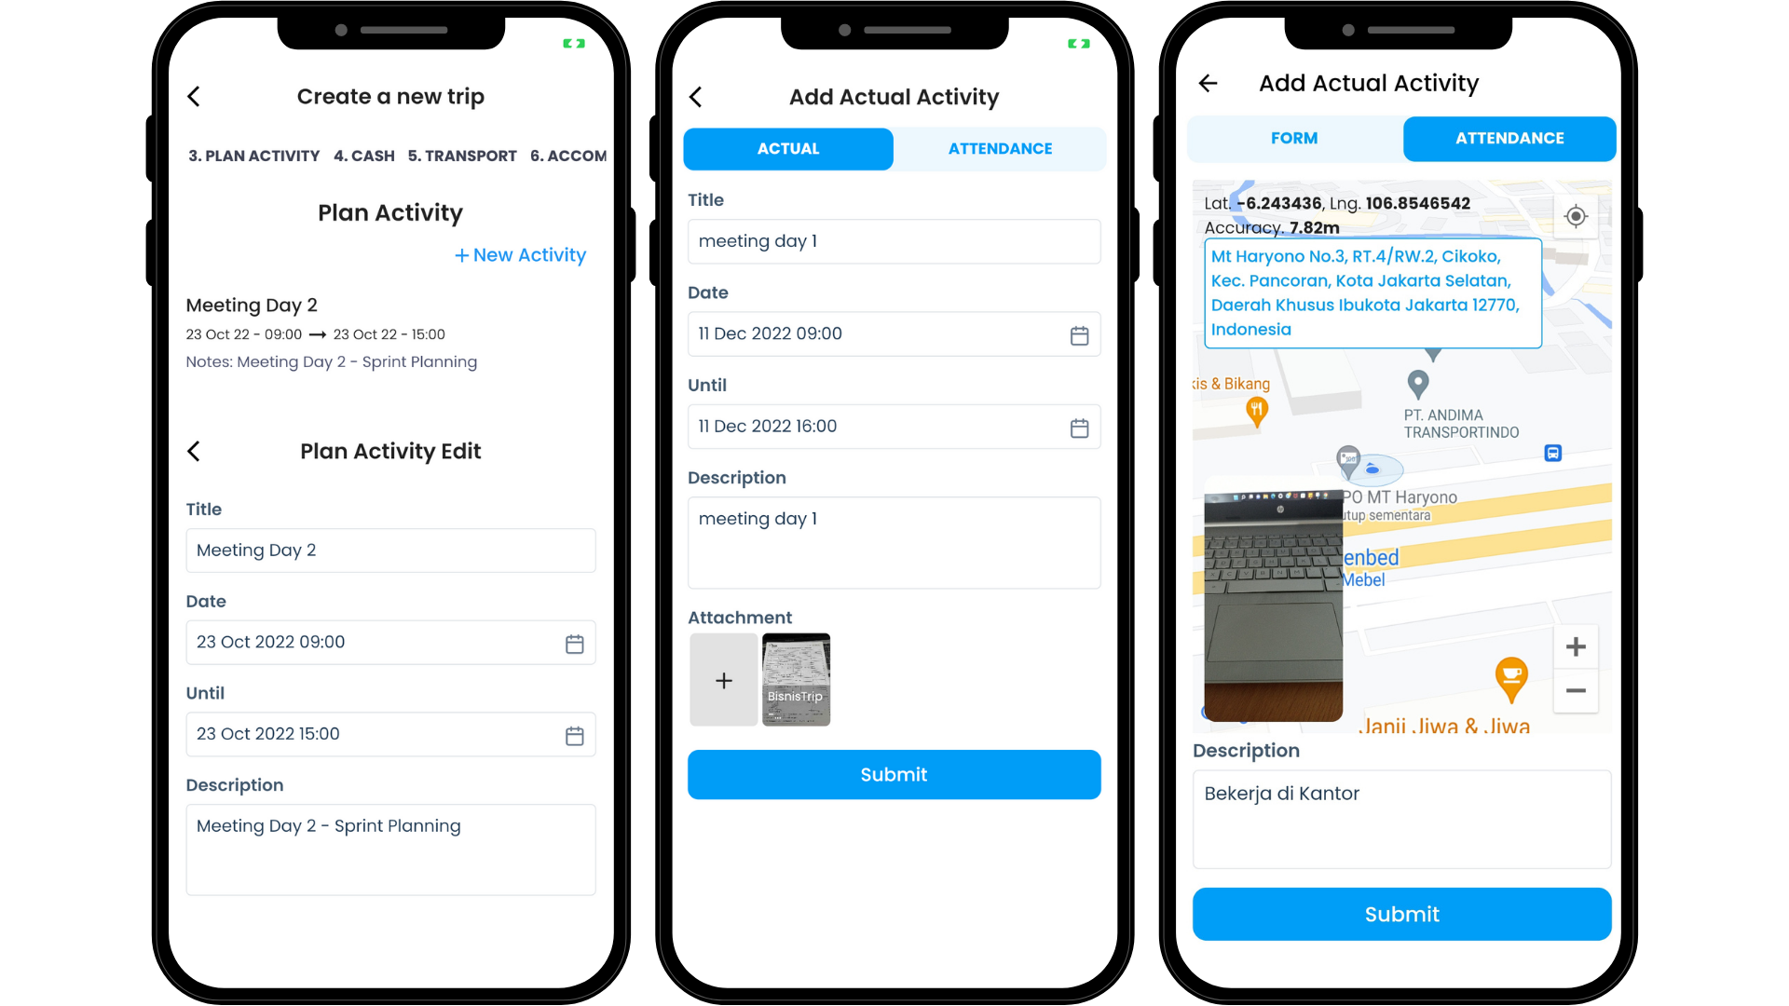Submit the Add Actual Activity form
1789x1006 pixels.
click(894, 774)
